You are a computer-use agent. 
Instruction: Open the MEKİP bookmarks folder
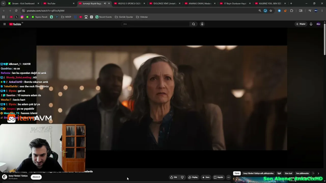(x=66, y=17)
